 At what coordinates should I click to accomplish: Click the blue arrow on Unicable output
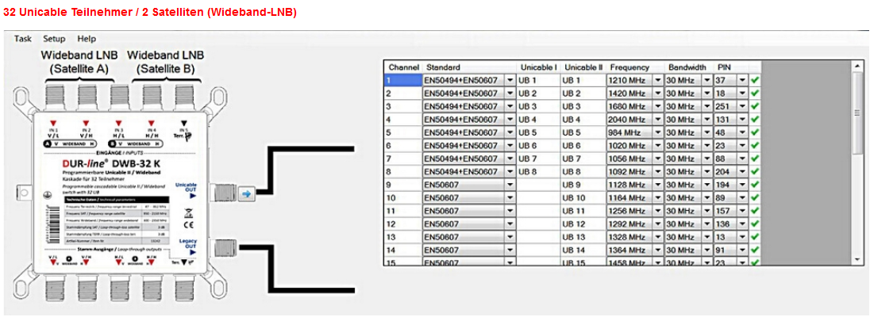point(246,193)
